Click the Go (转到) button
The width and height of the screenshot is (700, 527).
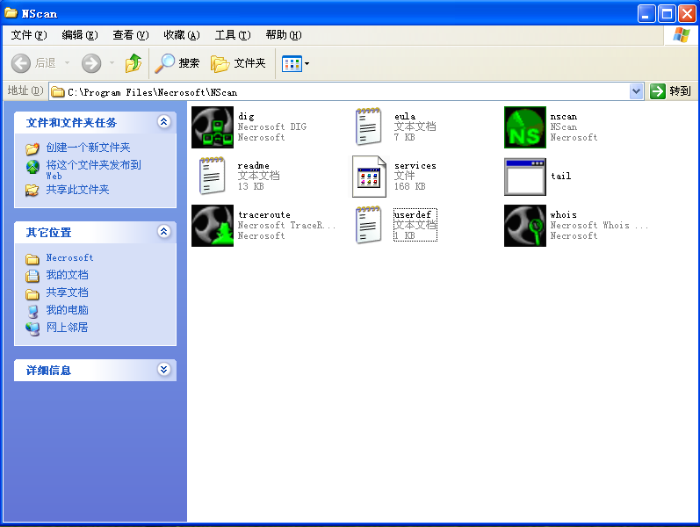(x=671, y=91)
